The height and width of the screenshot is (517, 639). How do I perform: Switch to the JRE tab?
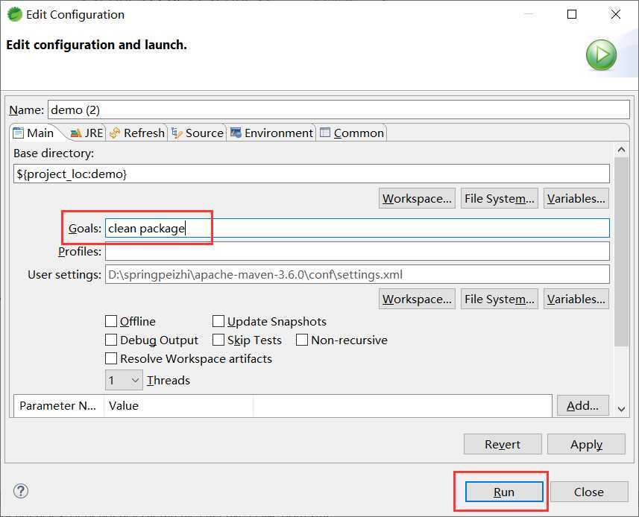click(x=87, y=133)
